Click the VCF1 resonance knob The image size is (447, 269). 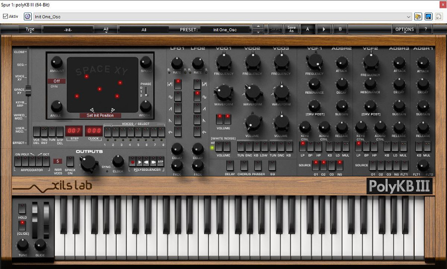click(314, 84)
